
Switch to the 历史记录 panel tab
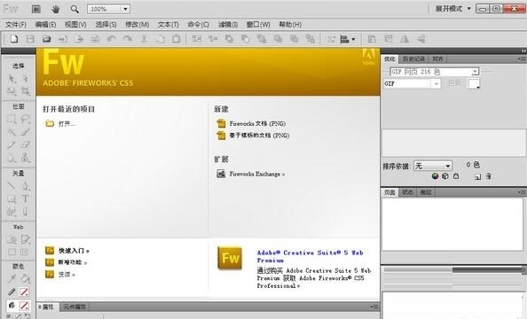(413, 58)
